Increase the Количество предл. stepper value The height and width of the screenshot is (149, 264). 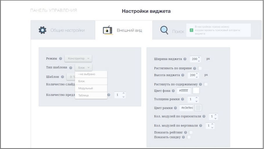(x=124, y=93)
